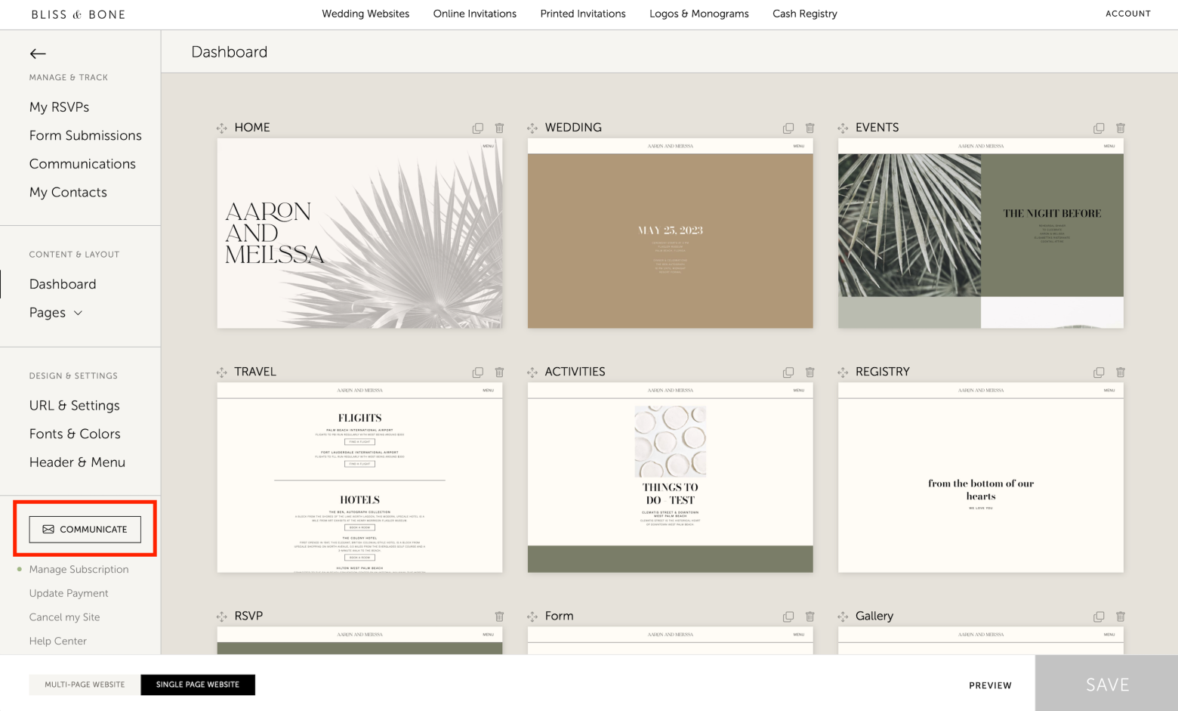
Task: Switch to Multi-Page Website mode
Action: point(85,685)
